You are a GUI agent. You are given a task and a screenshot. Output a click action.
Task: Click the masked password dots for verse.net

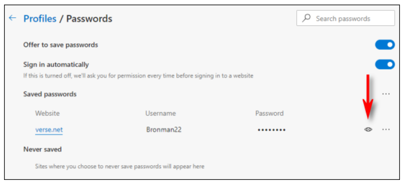click(272, 130)
